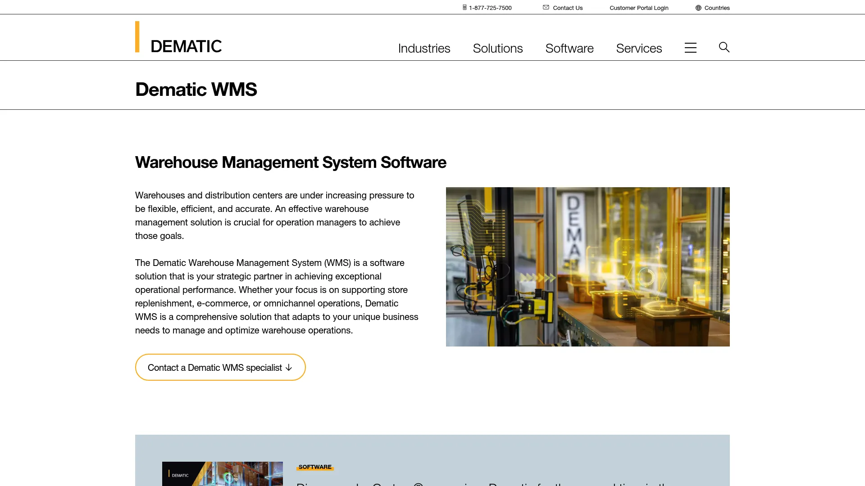
Task: Click the search magnifier icon
Action: click(x=724, y=47)
